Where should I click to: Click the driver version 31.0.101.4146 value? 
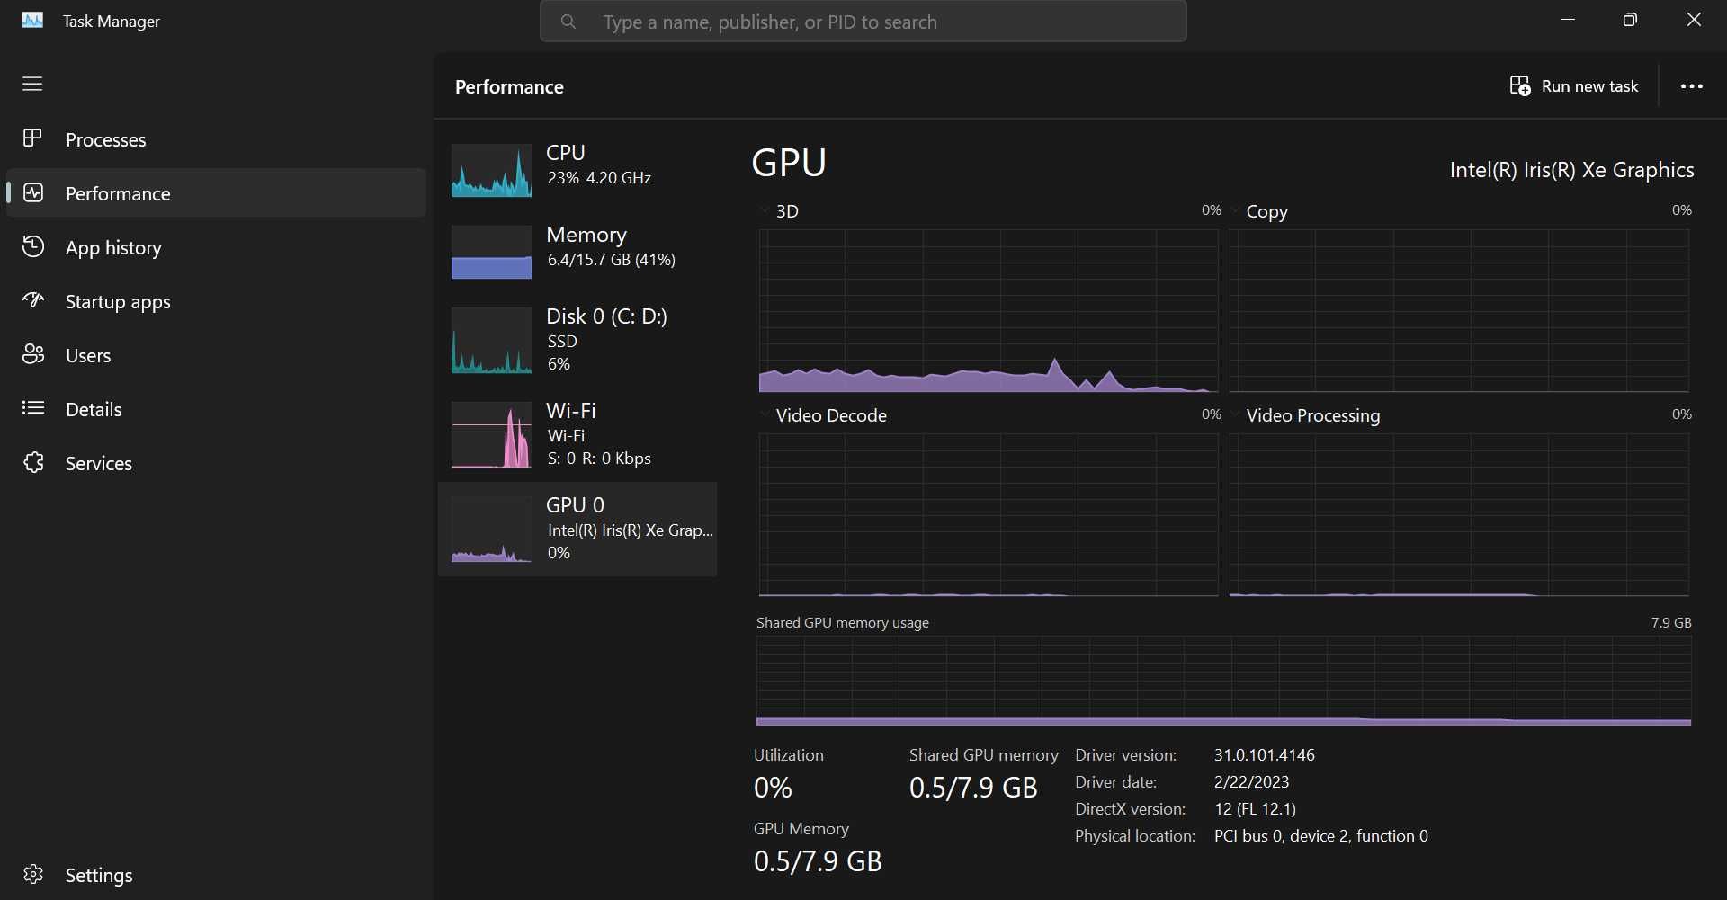coord(1265,755)
